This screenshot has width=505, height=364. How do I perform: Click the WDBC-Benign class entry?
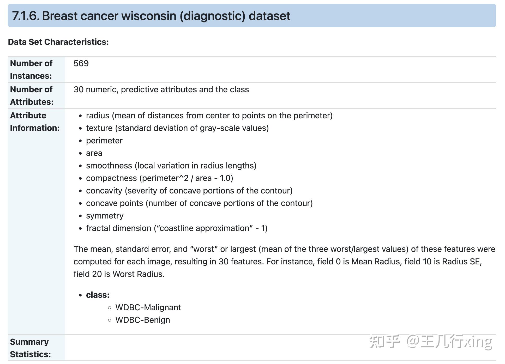[142, 320]
